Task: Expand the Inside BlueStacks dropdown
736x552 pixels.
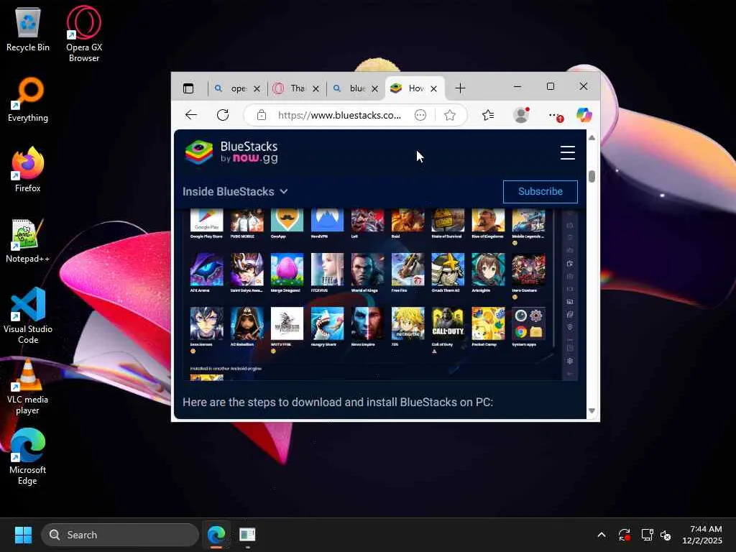Action: [x=235, y=191]
